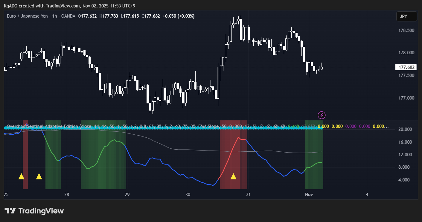Click the yellow triangle inside the wide red zone

tap(233, 176)
